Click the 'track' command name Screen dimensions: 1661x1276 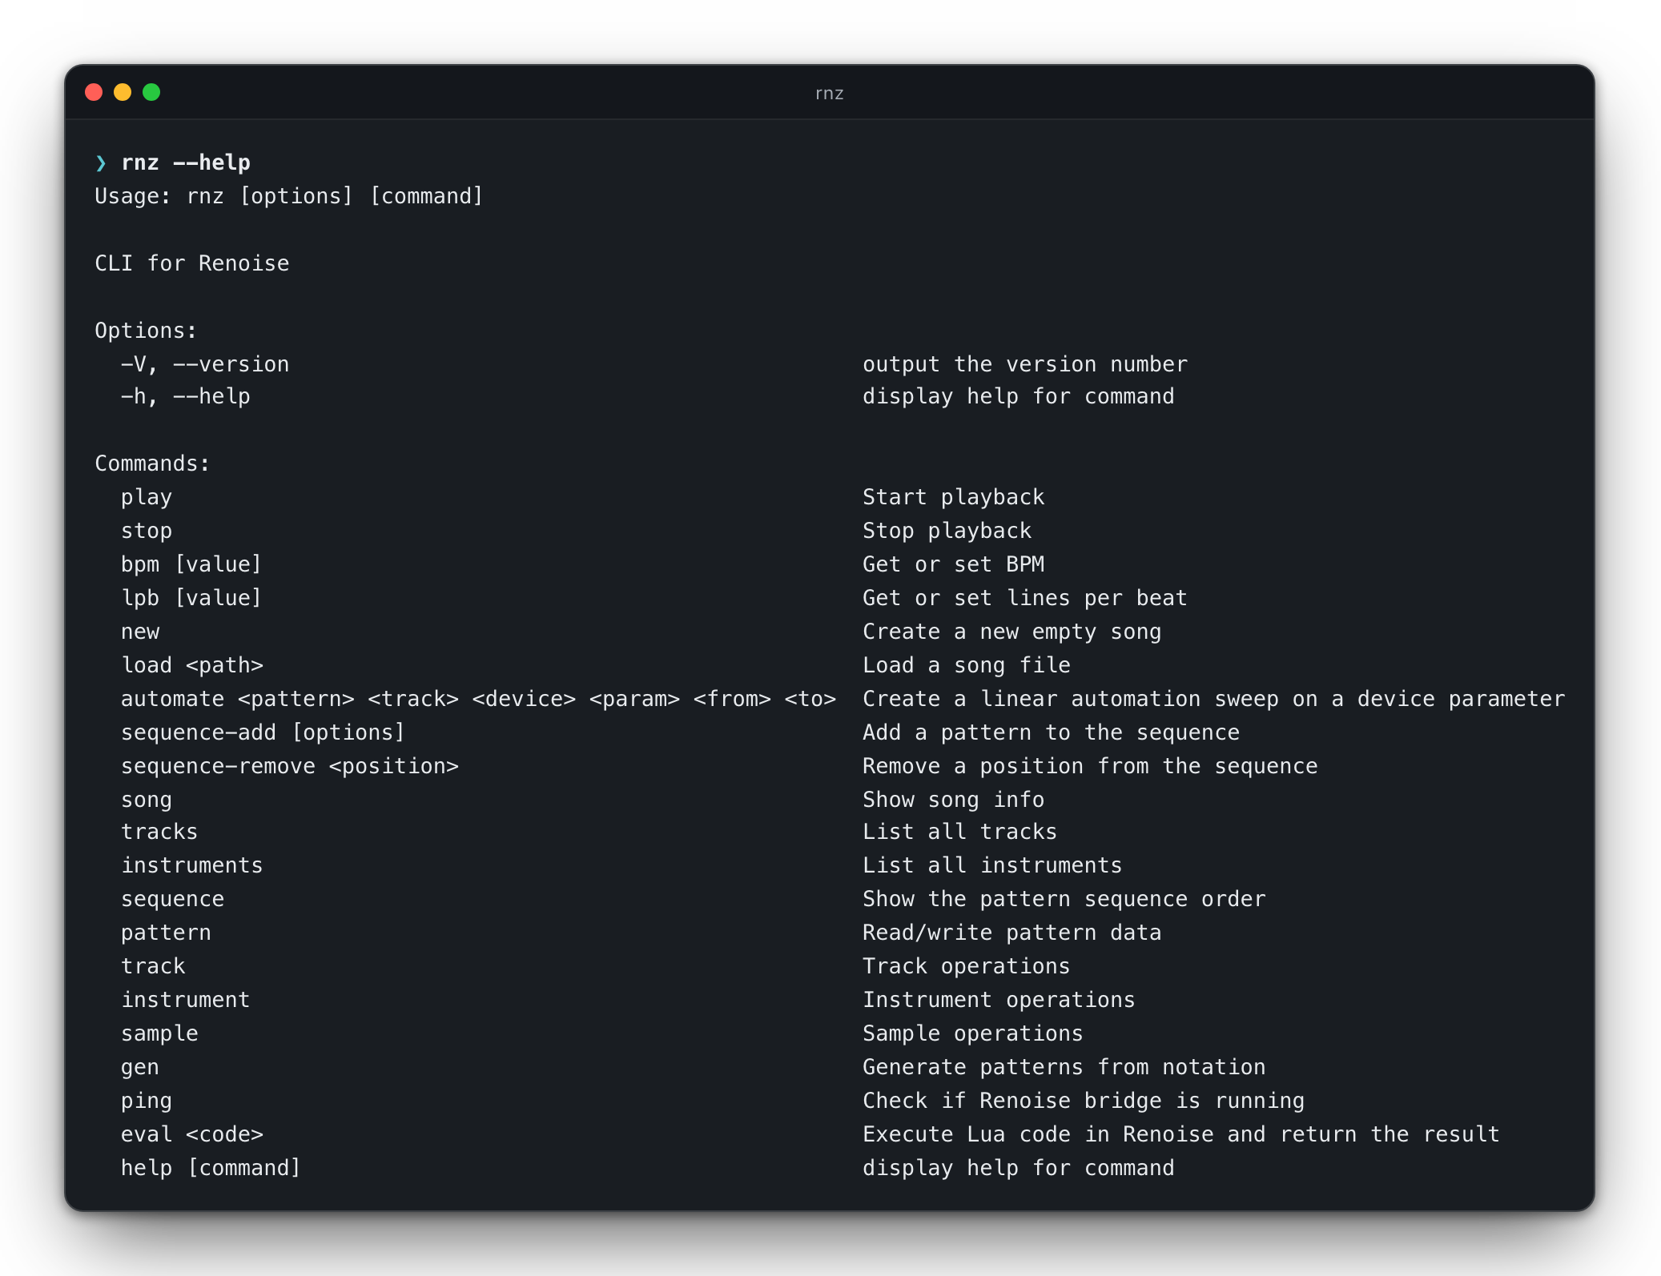(153, 966)
